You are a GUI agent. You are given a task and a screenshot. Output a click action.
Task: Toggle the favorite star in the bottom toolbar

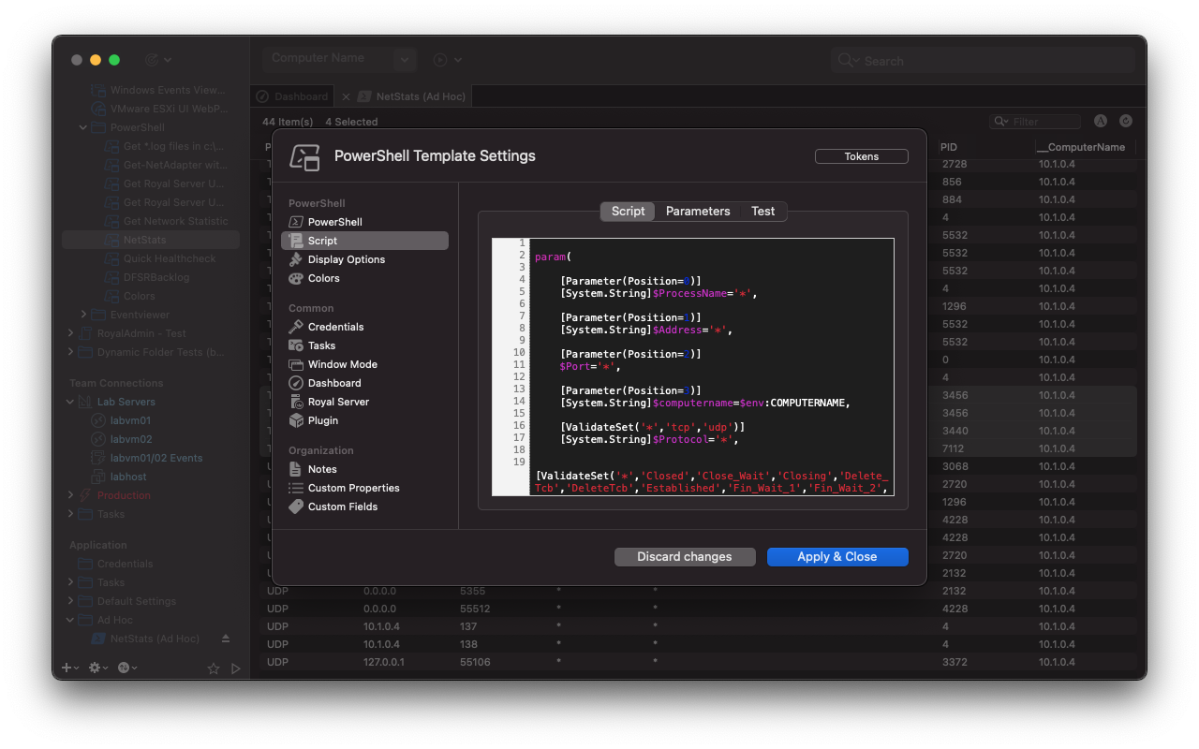coord(213,668)
